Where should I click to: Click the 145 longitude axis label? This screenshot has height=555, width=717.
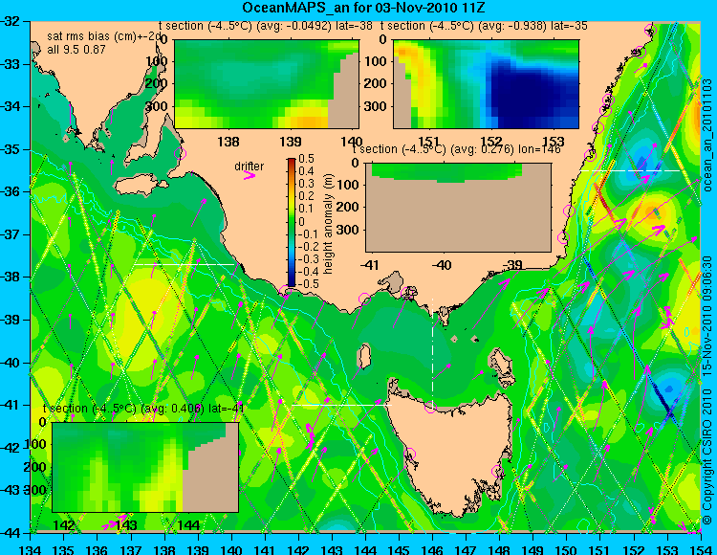coord(400,549)
